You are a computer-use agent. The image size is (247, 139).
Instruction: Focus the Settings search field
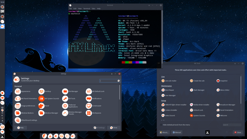[110, 81]
